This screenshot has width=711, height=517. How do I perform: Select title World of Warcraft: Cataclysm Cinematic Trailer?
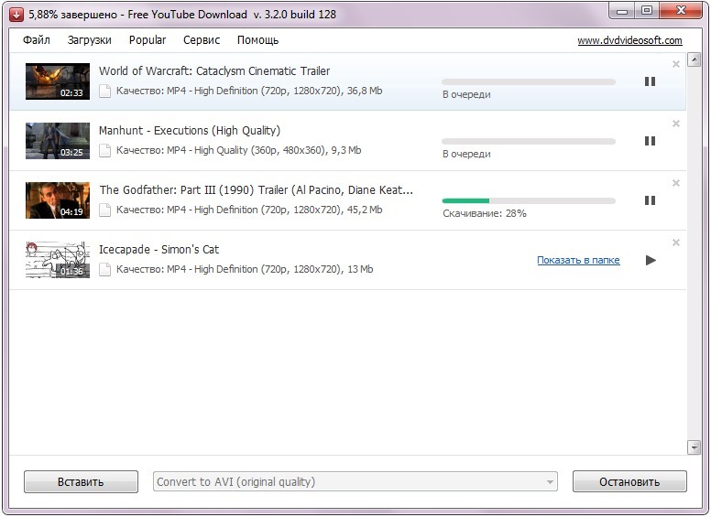(214, 71)
